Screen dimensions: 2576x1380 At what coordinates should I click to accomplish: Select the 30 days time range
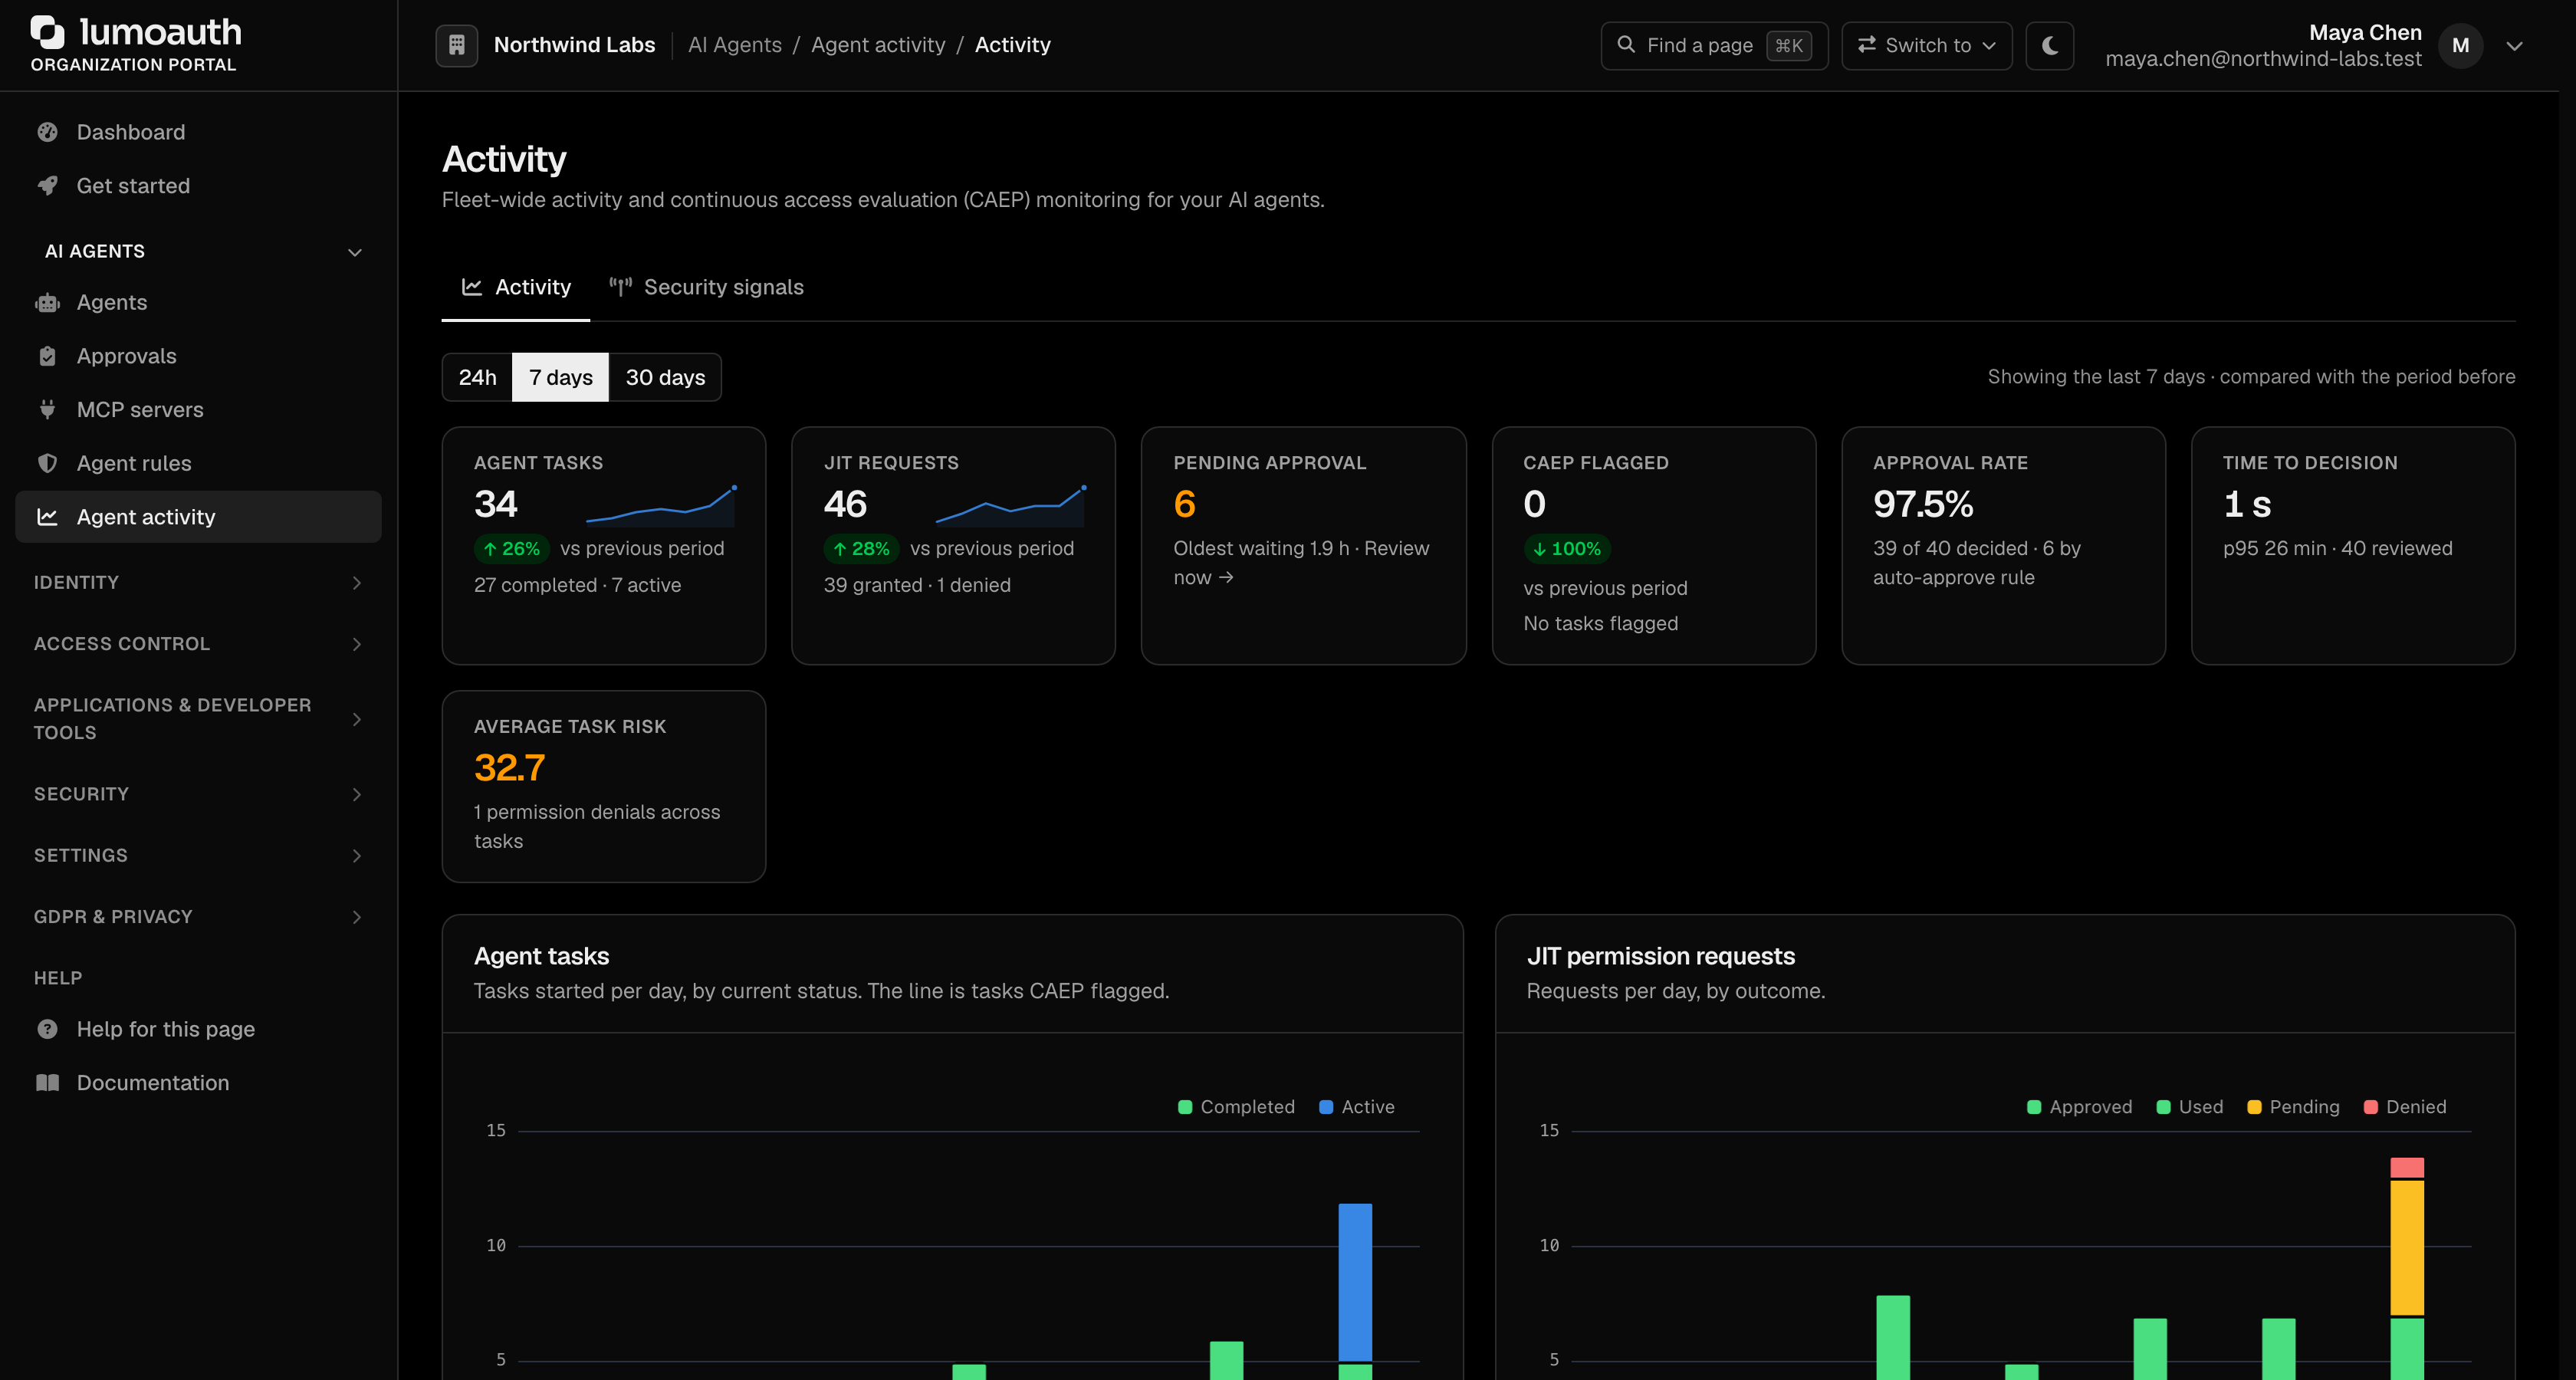pyautogui.click(x=665, y=377)
